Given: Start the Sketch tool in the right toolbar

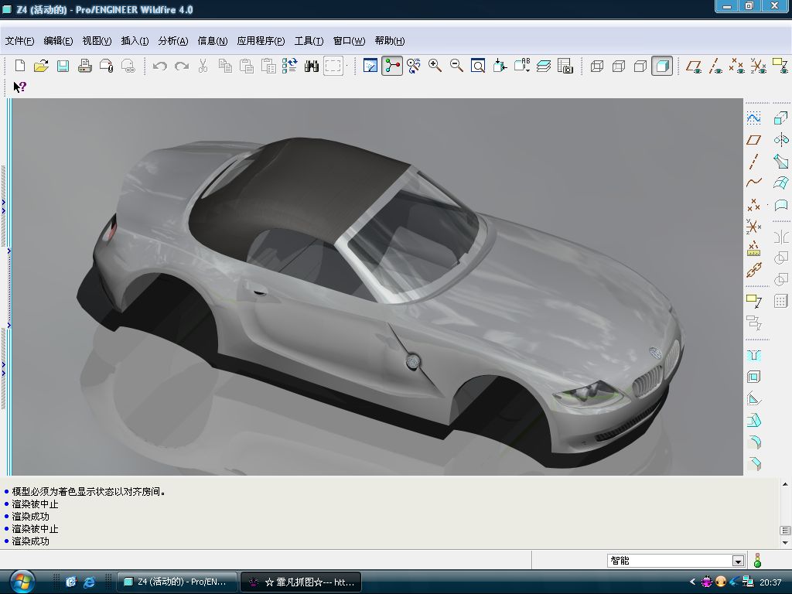Looking at the screenshot, I should (753, 118).
